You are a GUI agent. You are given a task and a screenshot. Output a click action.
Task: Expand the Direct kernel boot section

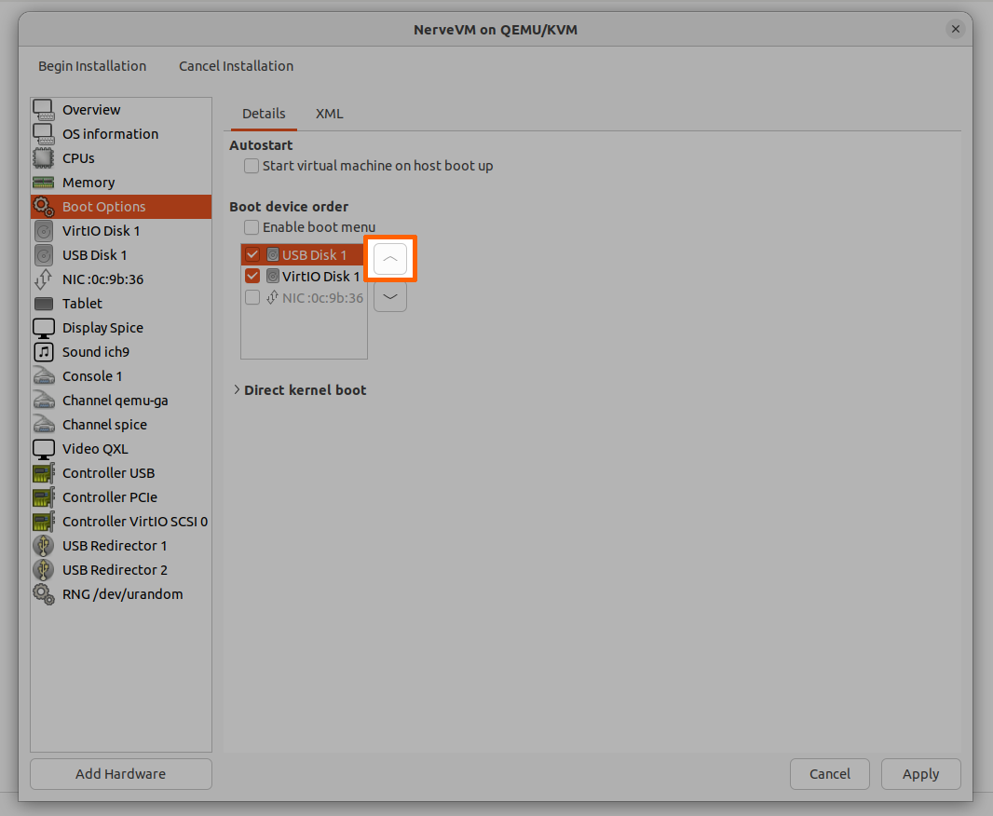tap(237, 390)
